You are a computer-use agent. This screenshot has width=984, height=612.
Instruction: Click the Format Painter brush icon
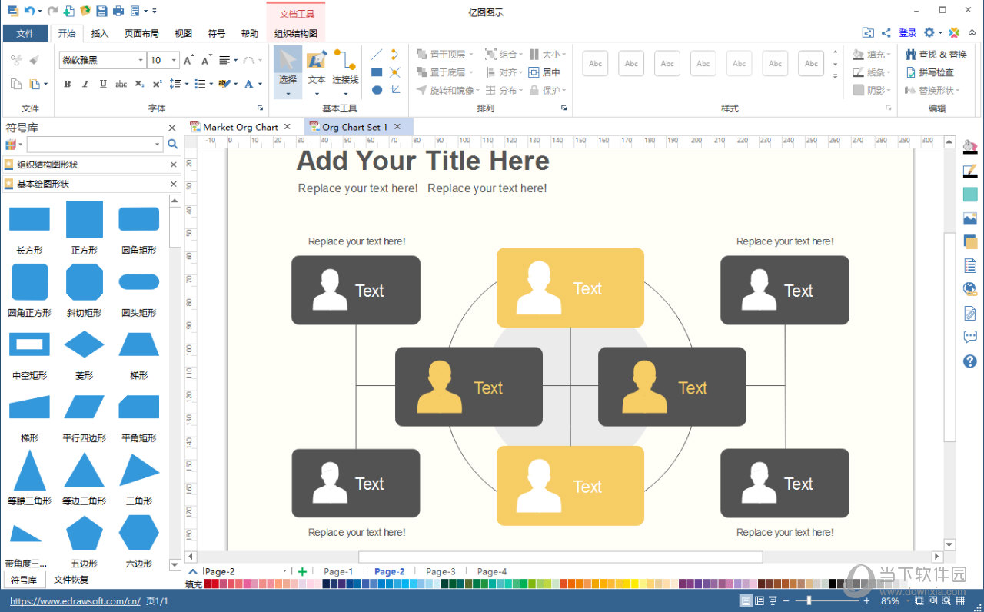(34, 60)
